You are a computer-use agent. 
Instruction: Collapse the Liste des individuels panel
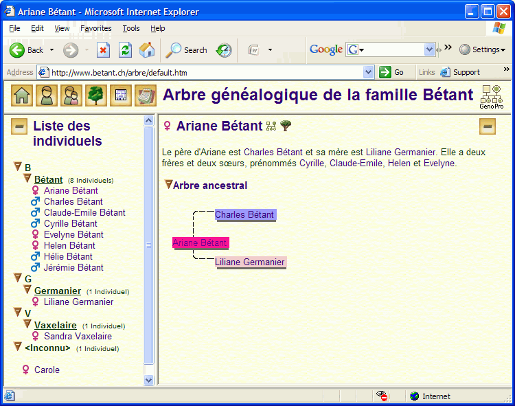pyautogui.click(x=20, y=126)
